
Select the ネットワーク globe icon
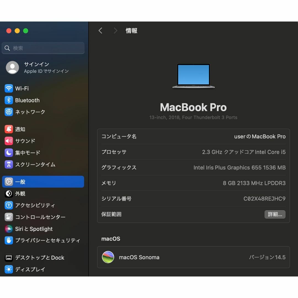pos(9,112)
